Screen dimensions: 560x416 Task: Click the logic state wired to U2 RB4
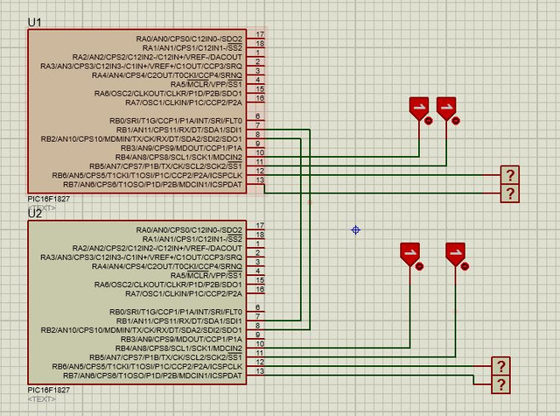point(409,254)
